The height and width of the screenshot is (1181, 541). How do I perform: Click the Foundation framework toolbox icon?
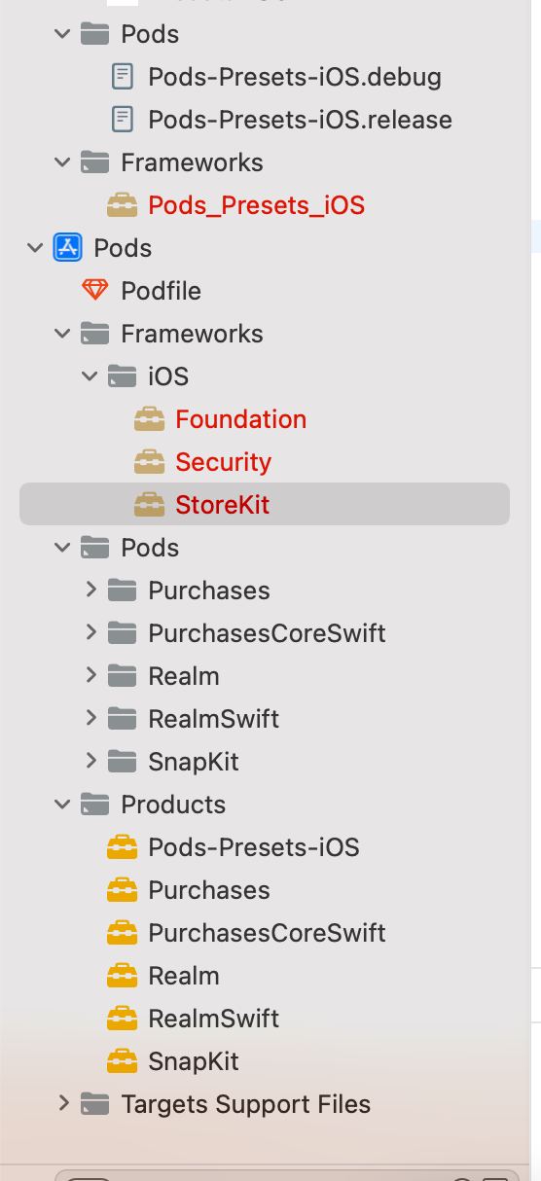[149, 418]
